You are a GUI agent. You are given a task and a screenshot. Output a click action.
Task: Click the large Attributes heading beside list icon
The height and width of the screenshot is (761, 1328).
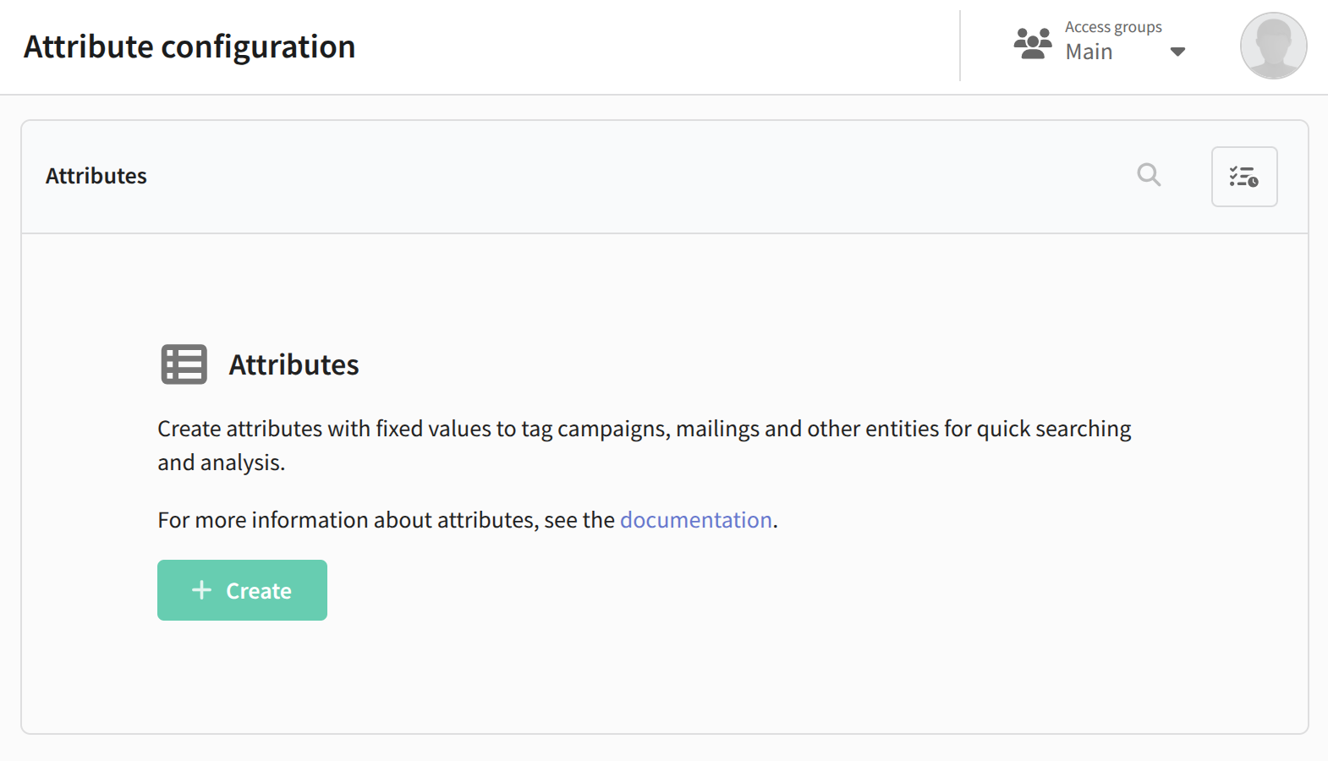294,364
